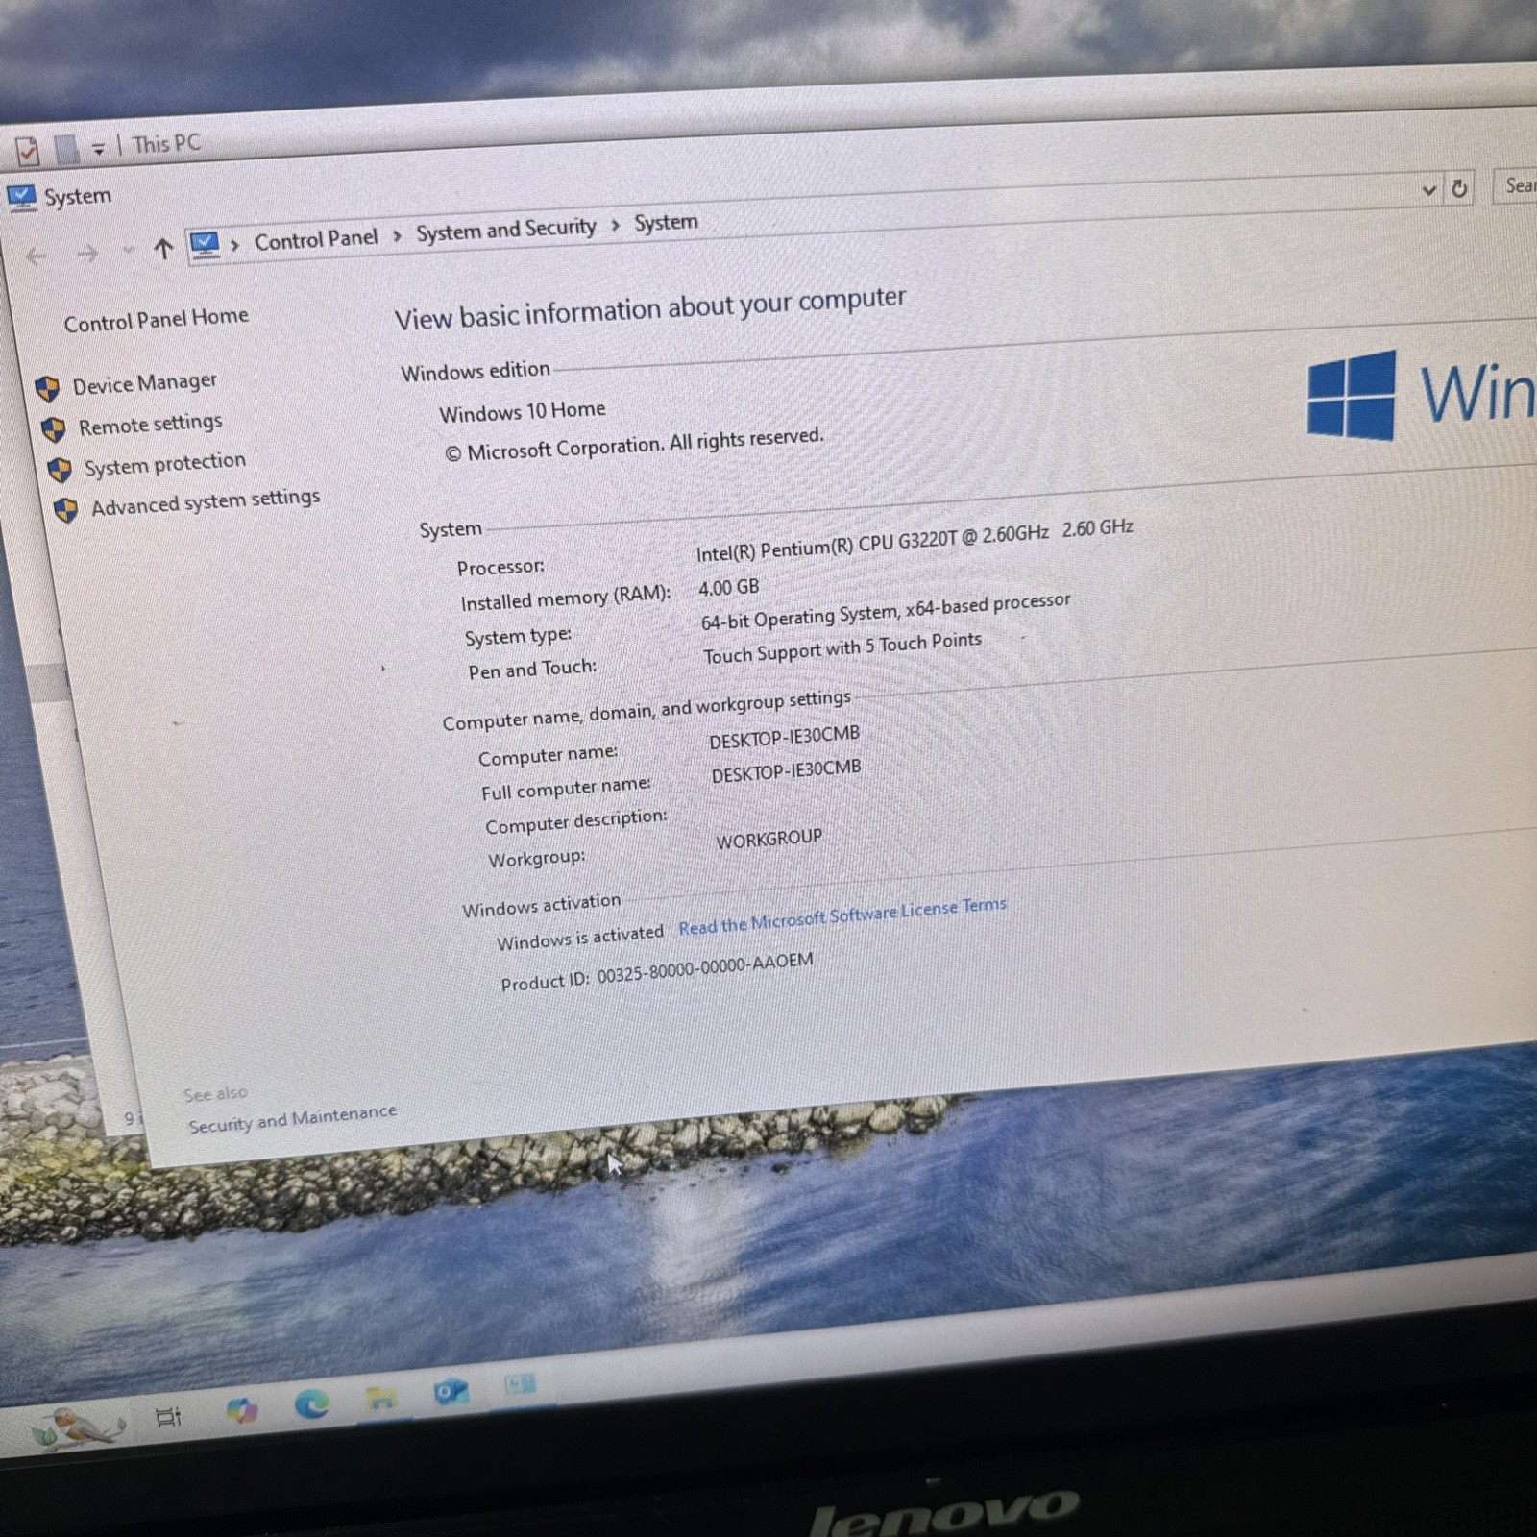Click Properties icon in This PC title bar
The width and height of the screenshot is (1537, 1537).
28,151
